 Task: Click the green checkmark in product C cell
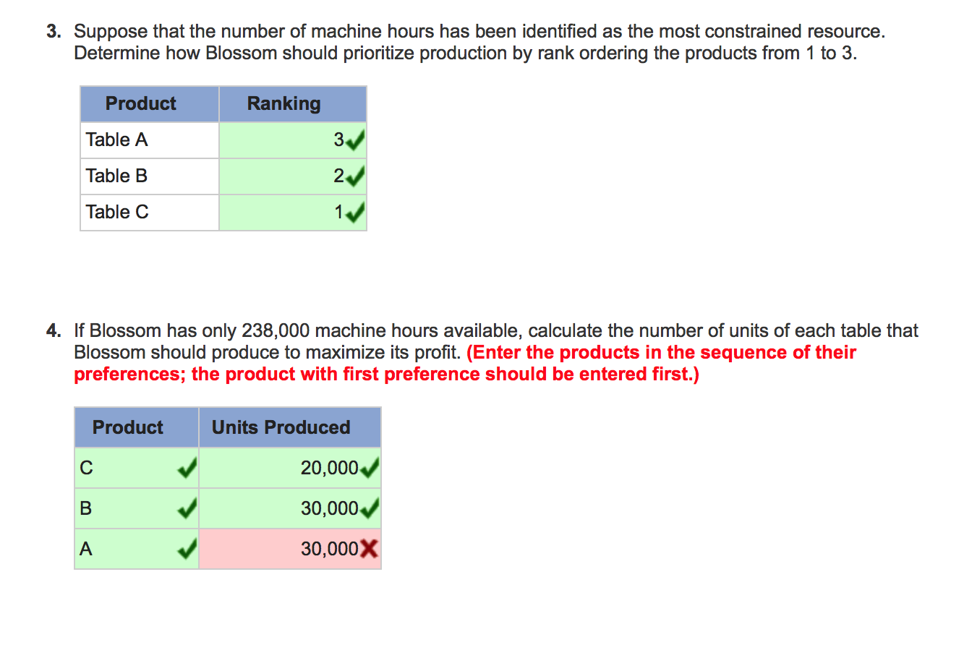pyautogui.click(x=187, y=469)
